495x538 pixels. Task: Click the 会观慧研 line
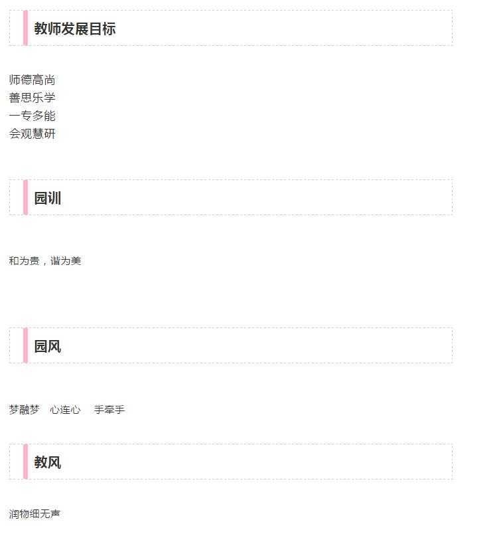coord(33,134)
